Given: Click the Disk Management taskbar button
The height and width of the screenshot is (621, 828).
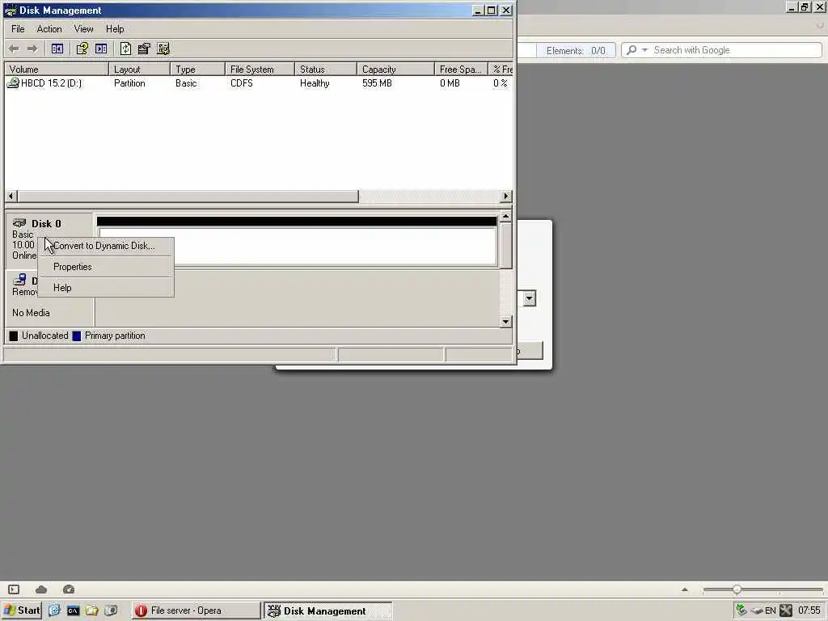Looking at the screenshot, I should 328,610.
